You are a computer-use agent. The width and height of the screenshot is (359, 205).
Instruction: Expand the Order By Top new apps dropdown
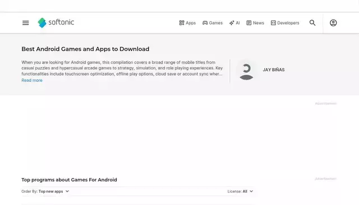click(x=45, y=192)
